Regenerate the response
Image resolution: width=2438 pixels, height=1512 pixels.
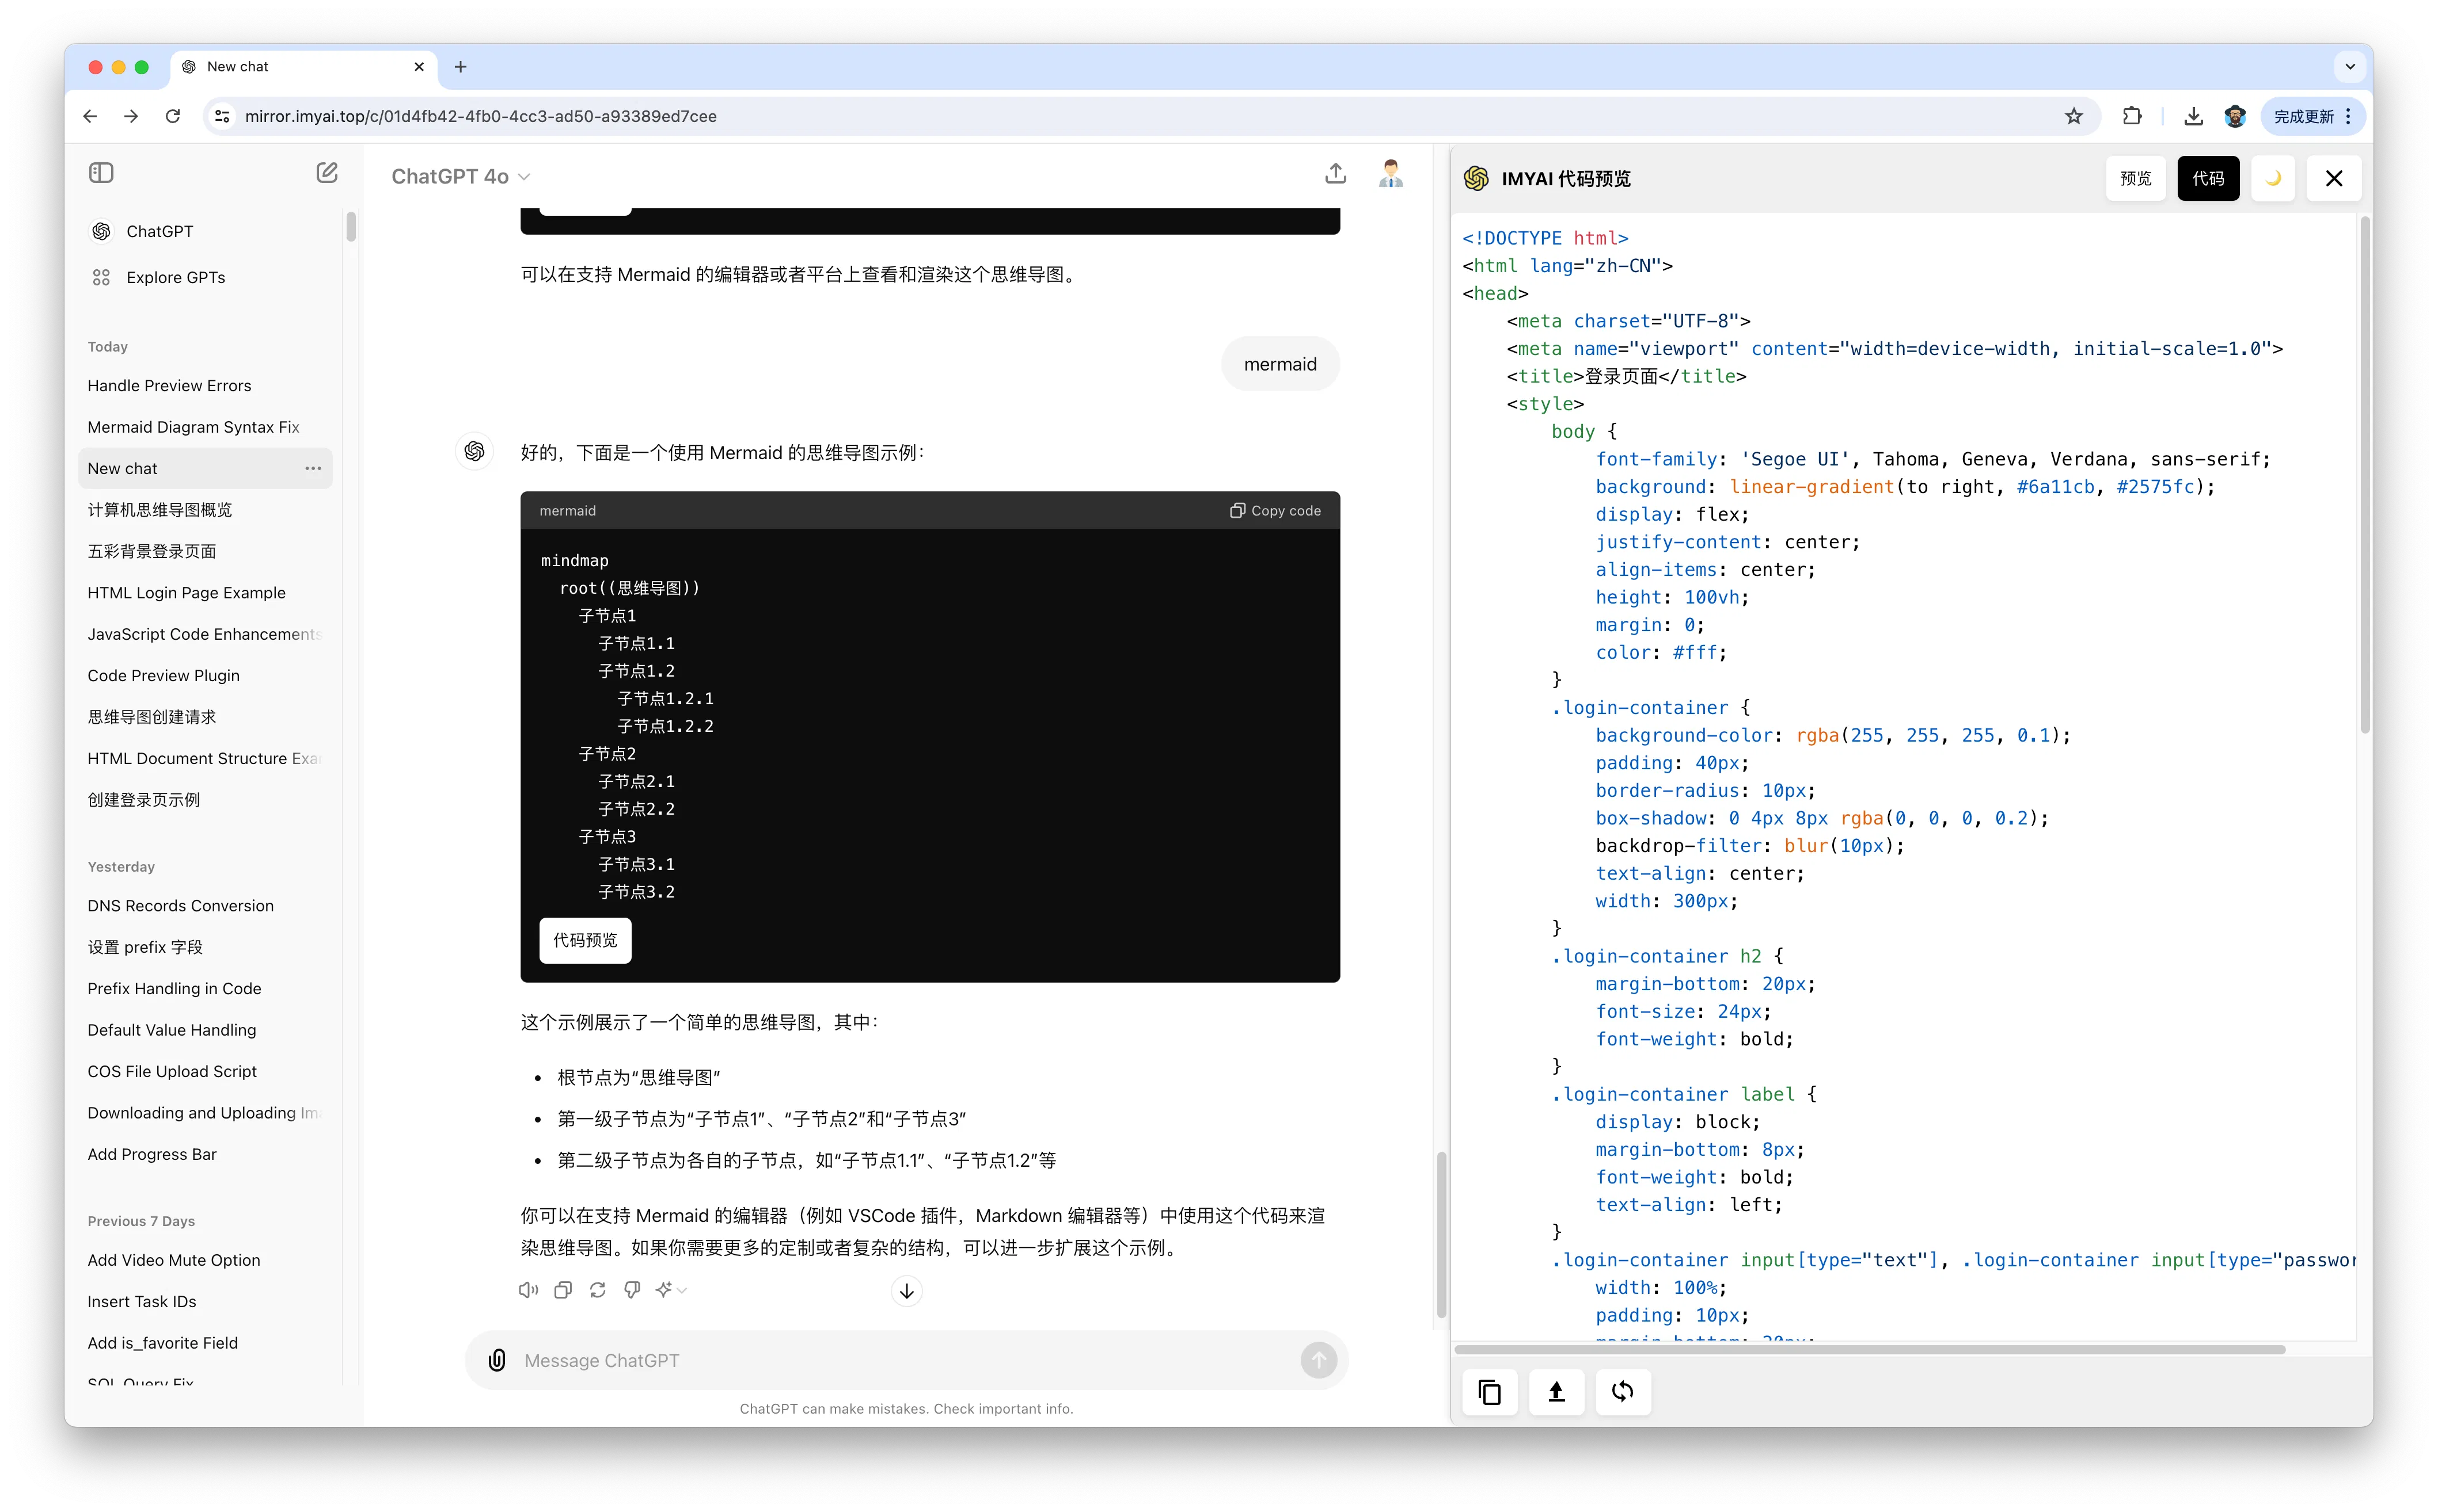[x=598, y=1290]
